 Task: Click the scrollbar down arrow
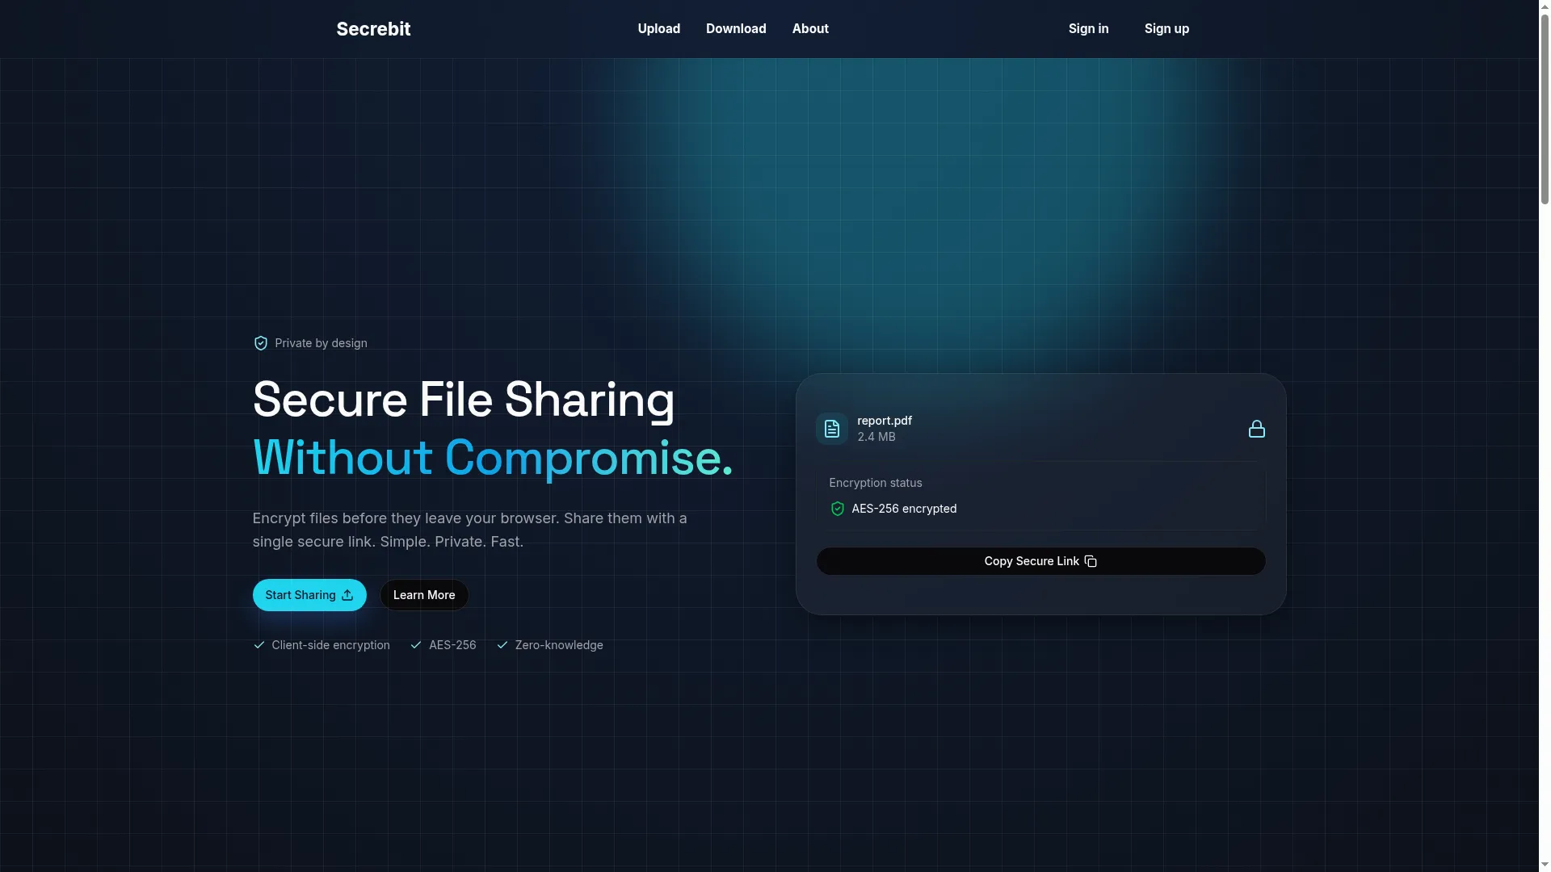point(1545,866)
